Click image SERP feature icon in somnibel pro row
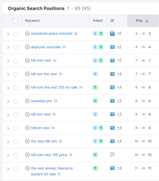 112,101
